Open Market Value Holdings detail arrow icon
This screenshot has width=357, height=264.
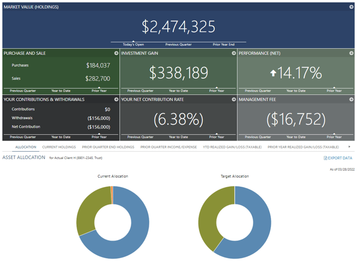[x=351, y=7]
